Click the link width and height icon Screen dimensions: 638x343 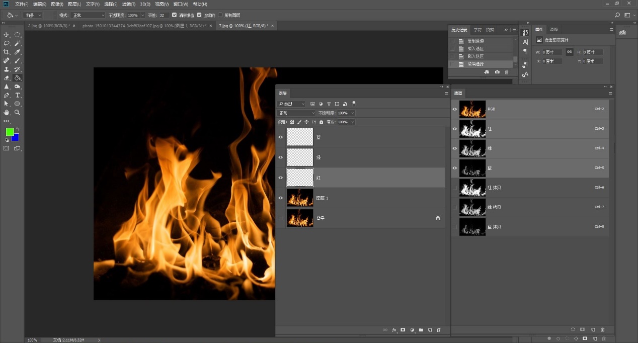tap(569, 52)
